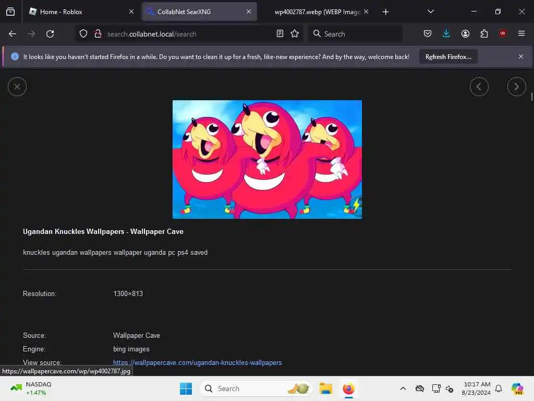Click the Firefox search box

356,34
